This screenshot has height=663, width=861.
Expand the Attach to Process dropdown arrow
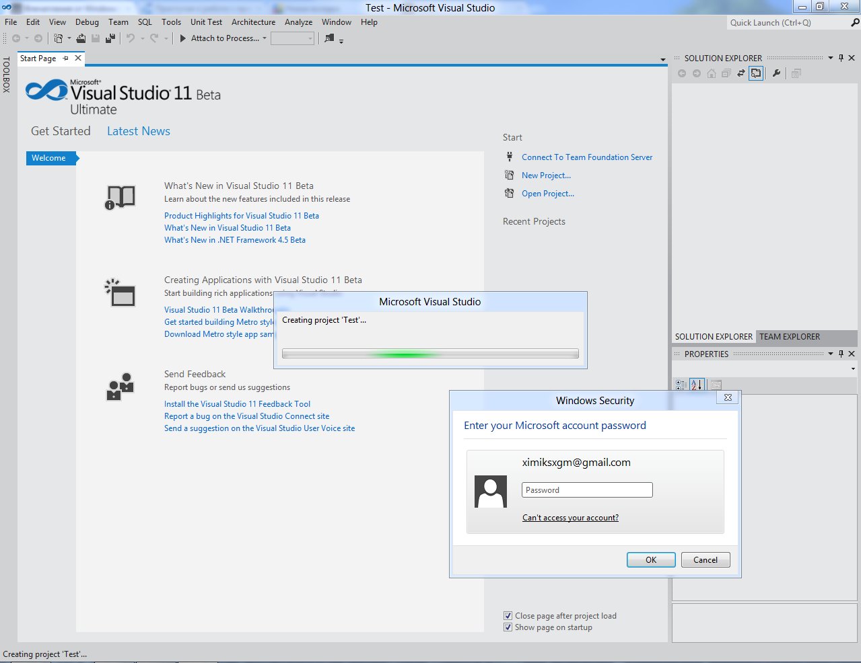pos(265,38)
